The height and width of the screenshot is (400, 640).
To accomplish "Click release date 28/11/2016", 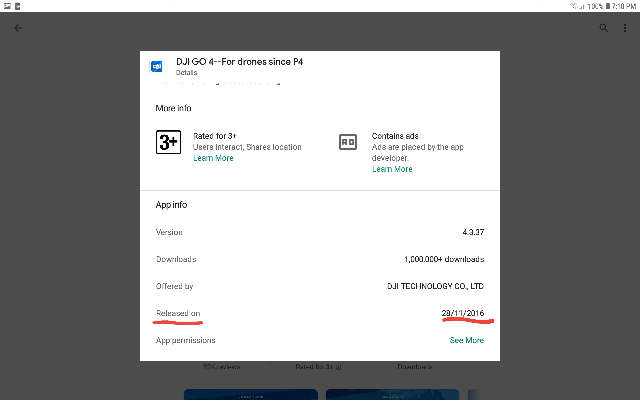I will pos(463,313).
